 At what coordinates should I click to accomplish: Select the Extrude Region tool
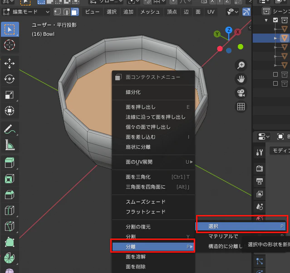pyautogui.click(x=10, y=163)
